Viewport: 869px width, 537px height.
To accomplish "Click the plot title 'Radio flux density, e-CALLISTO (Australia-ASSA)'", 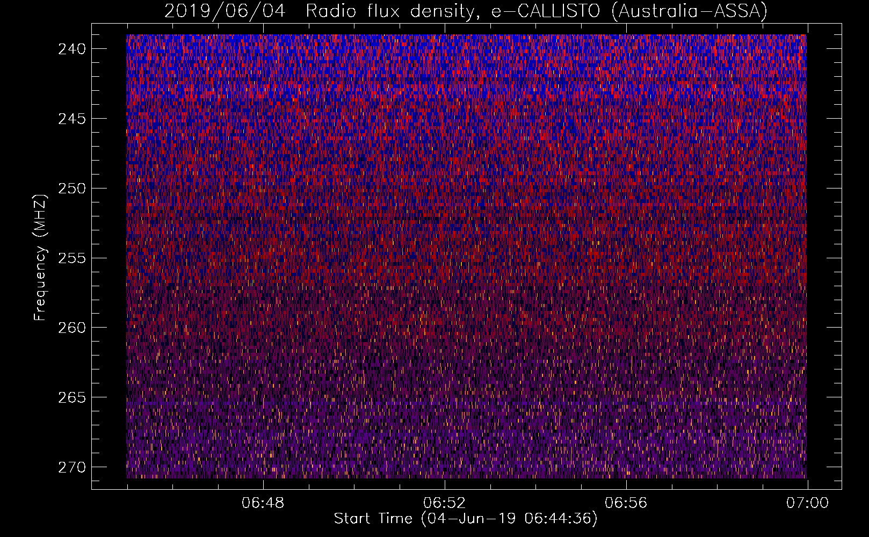I will pos(536,11).
